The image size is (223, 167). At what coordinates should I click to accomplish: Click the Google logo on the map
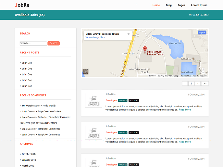pyautogui.click(x=145, y=72)
